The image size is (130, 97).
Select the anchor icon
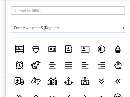pyautogui.click(x=69, y=81)
